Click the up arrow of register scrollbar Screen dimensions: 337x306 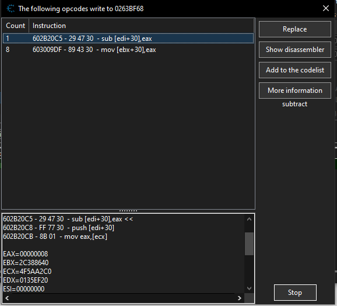(x=249, y=219)
